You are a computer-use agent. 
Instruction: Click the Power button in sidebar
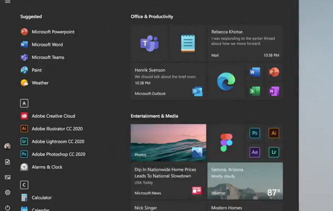point(8,208)
